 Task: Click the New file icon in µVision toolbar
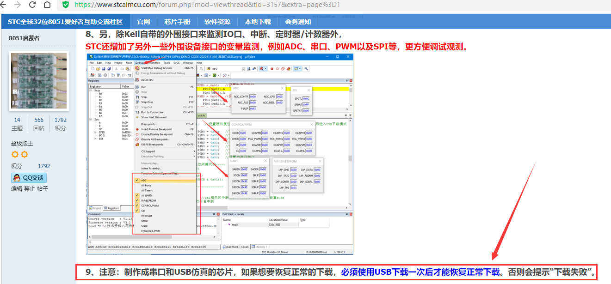(92, 69)
